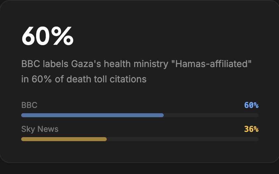Click the right end of the BBC bar track

point(256,115)
